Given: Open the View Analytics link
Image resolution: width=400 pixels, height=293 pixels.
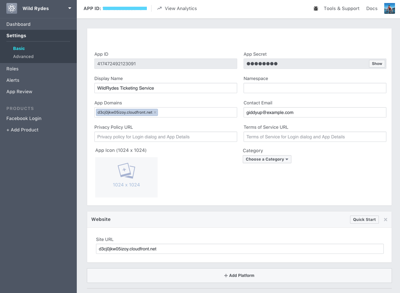Looking at the screenshot, I should click(x=181, y=8).
